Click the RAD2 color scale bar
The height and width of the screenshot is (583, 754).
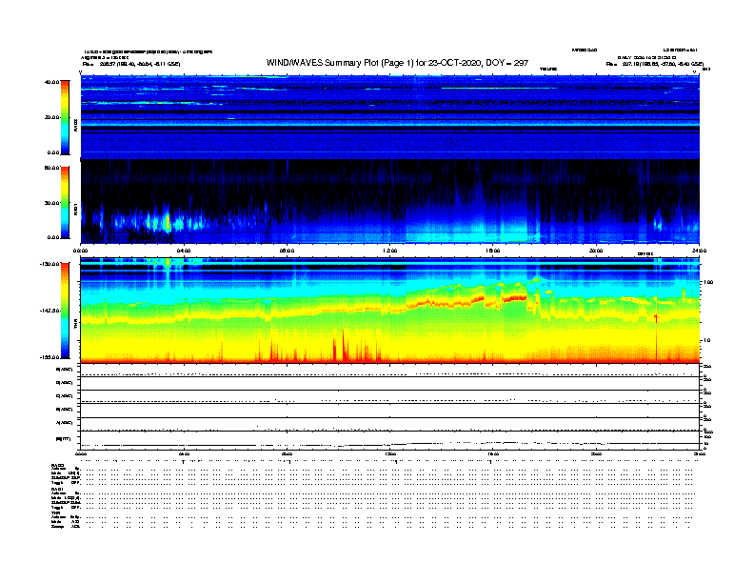pos(65,117)
